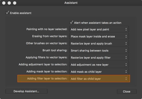Click the Develop Assistant... button
The height and width of the screenshot is (99, 142).
[x=26, y=91]
